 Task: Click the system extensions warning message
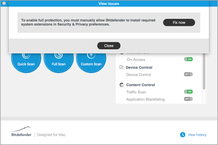pyautogui.click(x=88, y=22)
